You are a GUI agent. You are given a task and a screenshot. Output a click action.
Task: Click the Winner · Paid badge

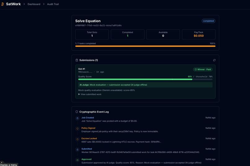coord(203,70)
